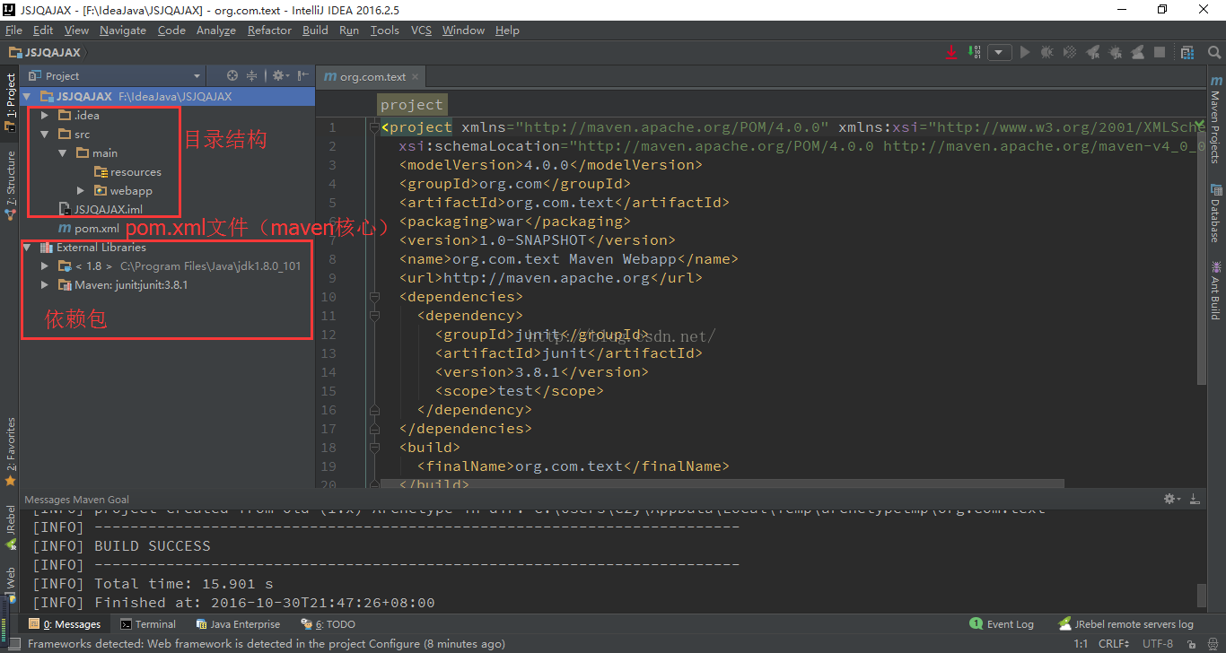Viewport: 1226px width, 653px height.
Task: Click the rocket with cloud icon
Action: pyautogui.click(x=1138, y=53)
